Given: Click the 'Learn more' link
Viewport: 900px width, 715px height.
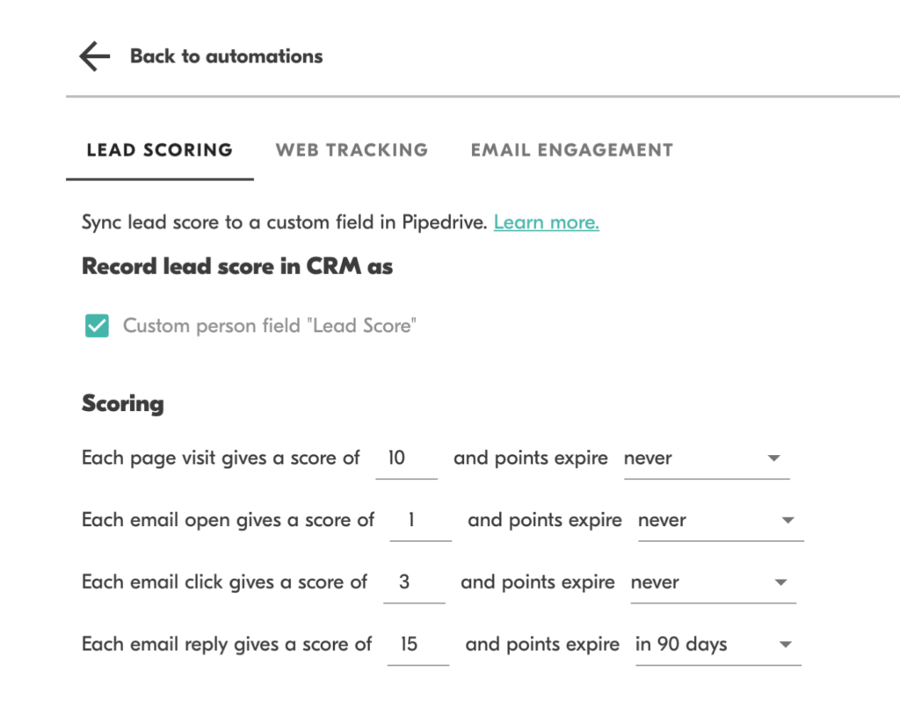Looking at the screenshot, I should (x=546, y=222).
